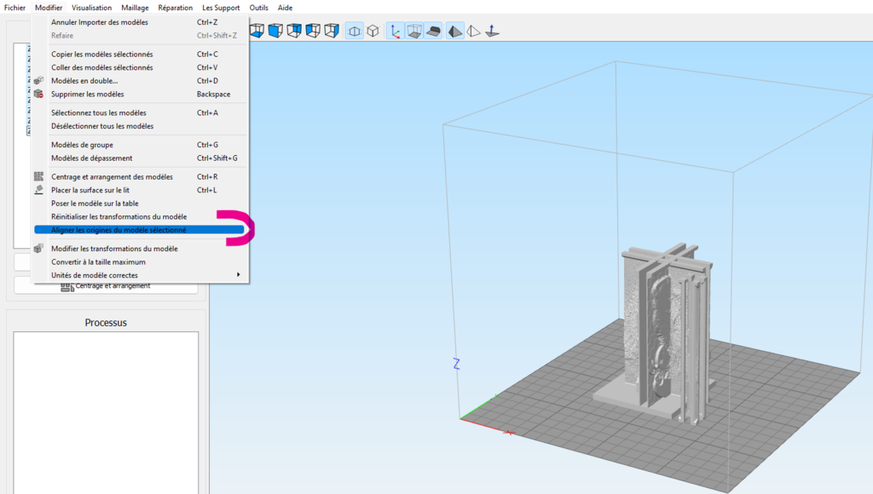Switch to front view cube icon
The height and width of the screenshot is (494, 873).
(x=275, y=31)
